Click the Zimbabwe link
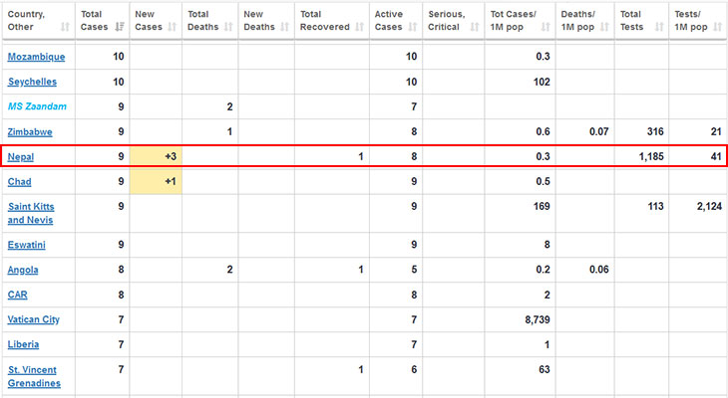This screenshot has width=728, height=398. click(x=30, y=131)
